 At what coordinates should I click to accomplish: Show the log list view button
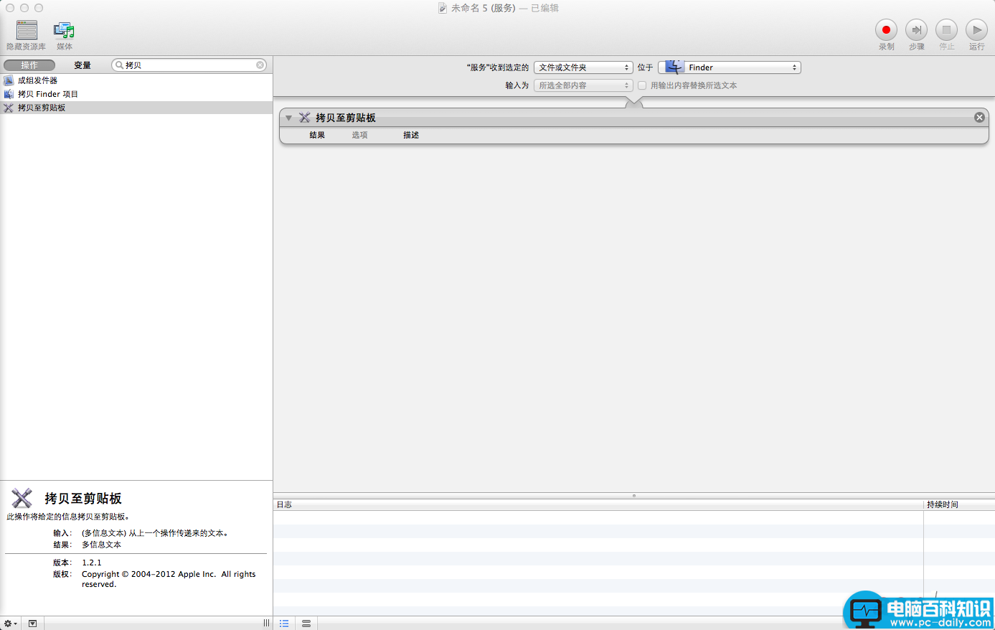coord(284,624)
